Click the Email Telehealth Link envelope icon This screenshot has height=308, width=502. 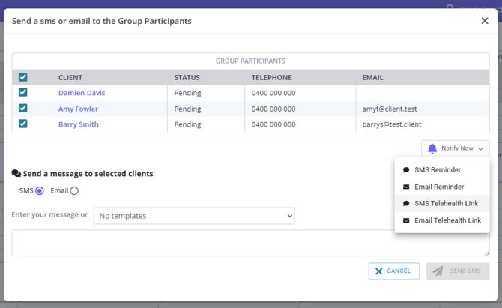coord(406,221)
